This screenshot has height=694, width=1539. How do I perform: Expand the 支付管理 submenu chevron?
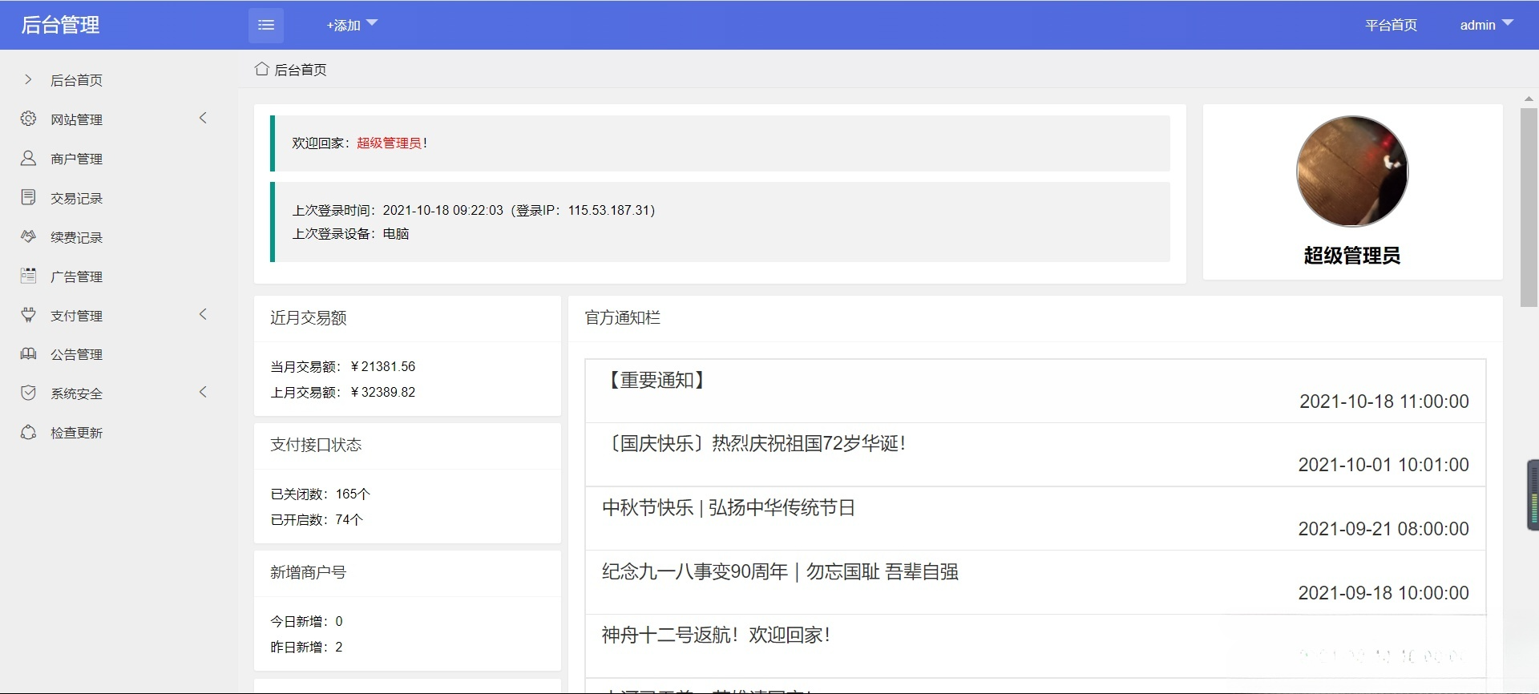point(203,315)
